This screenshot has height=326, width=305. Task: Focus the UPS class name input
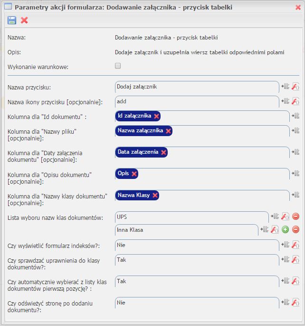pyautogui.click(x=192, y=217)
